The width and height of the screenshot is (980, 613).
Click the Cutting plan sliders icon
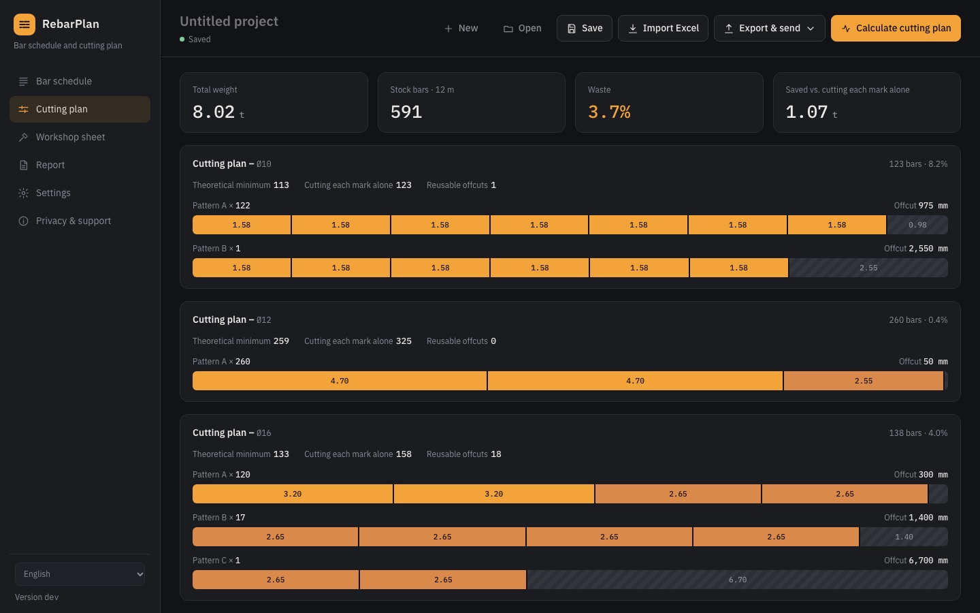tap(23, 110)
